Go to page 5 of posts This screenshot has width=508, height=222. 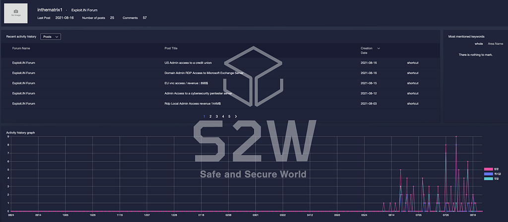(x=229, y=116)
